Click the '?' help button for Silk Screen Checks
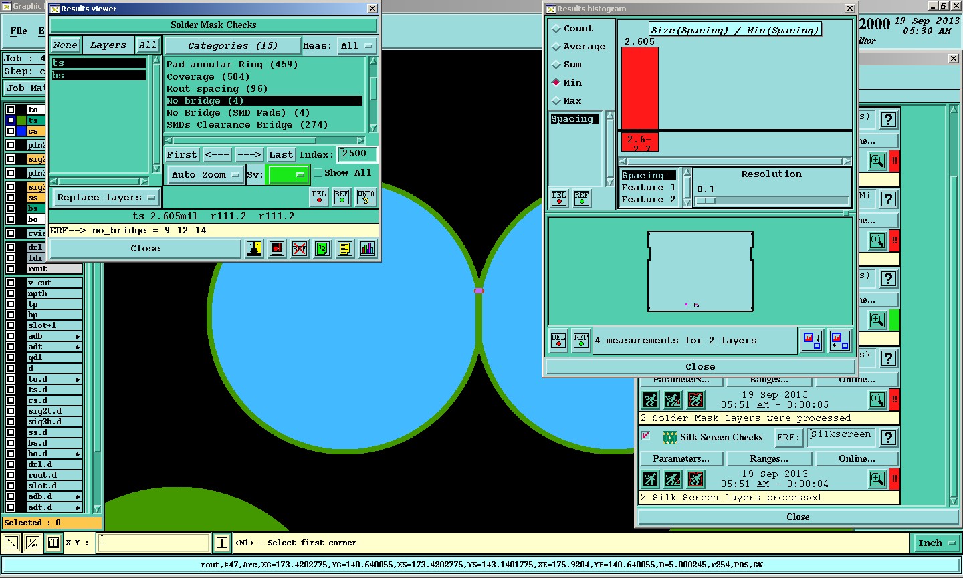 [888, 438]
